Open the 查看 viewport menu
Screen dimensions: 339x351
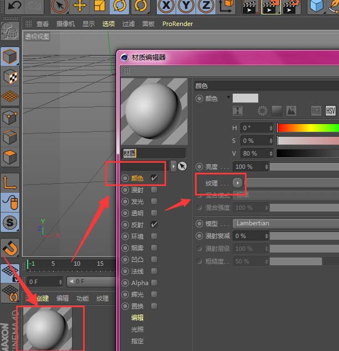pos(43,24)
